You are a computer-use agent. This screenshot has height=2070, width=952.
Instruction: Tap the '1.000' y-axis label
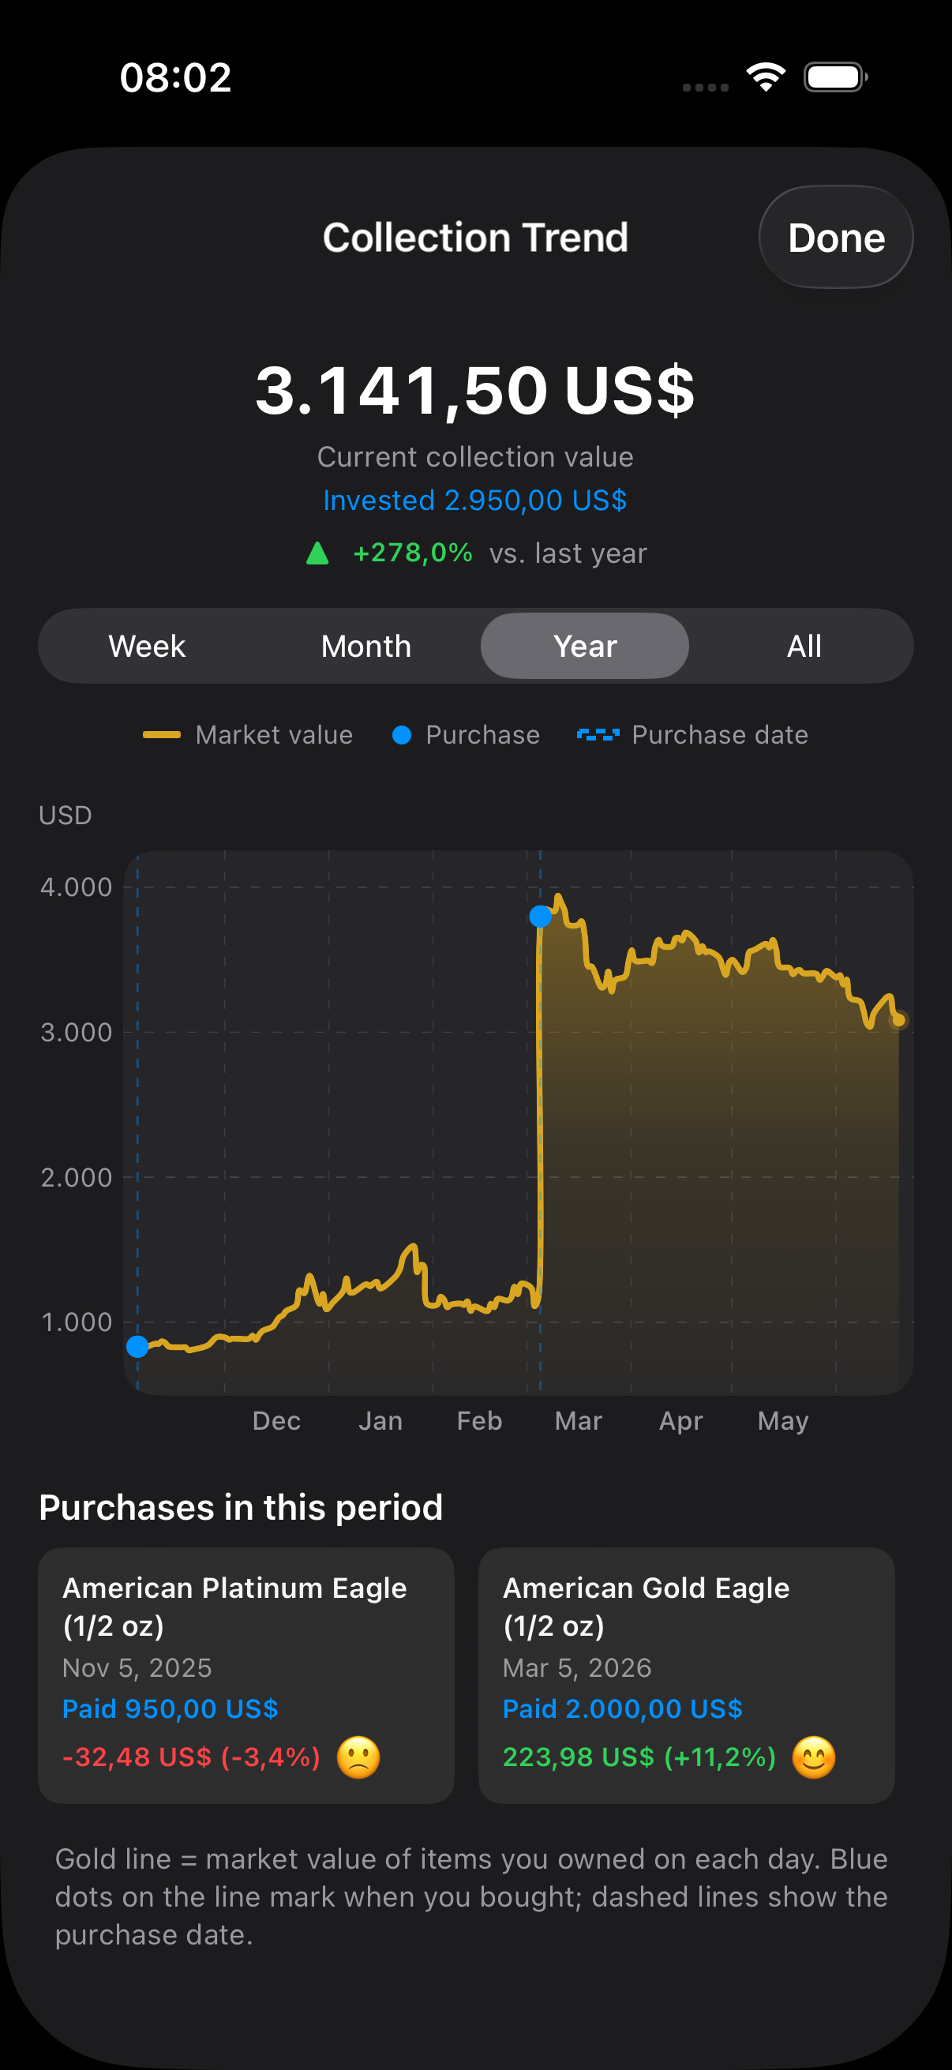coord(77,1322)
